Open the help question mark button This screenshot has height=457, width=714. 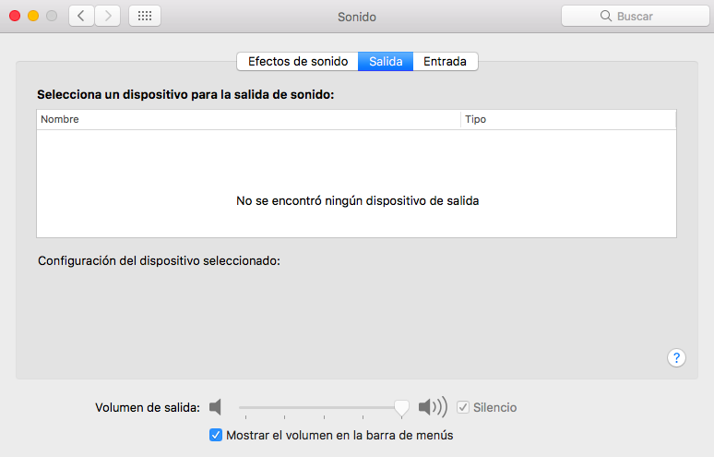(x=676, y=357)
